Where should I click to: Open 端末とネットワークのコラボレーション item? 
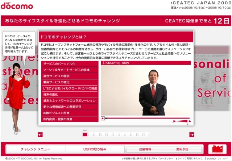[x=70, y=101]
